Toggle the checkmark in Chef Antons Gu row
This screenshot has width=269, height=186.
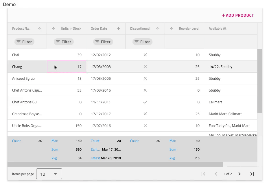point(145,102)
